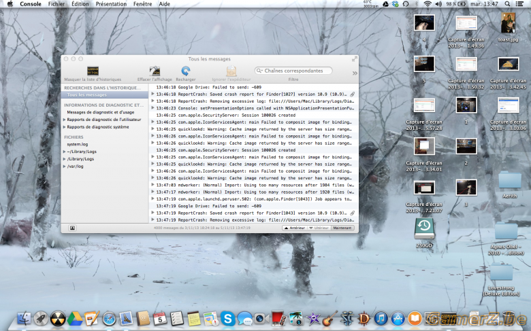Open Skype from the Dock
Screen dimensions: 531x331
pos(228,319)
